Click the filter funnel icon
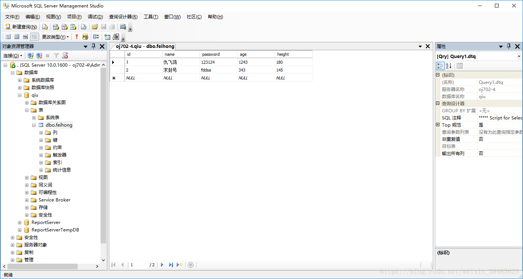Screen dimensions: 523x279 pyautogui.click(x=56, y=55)
